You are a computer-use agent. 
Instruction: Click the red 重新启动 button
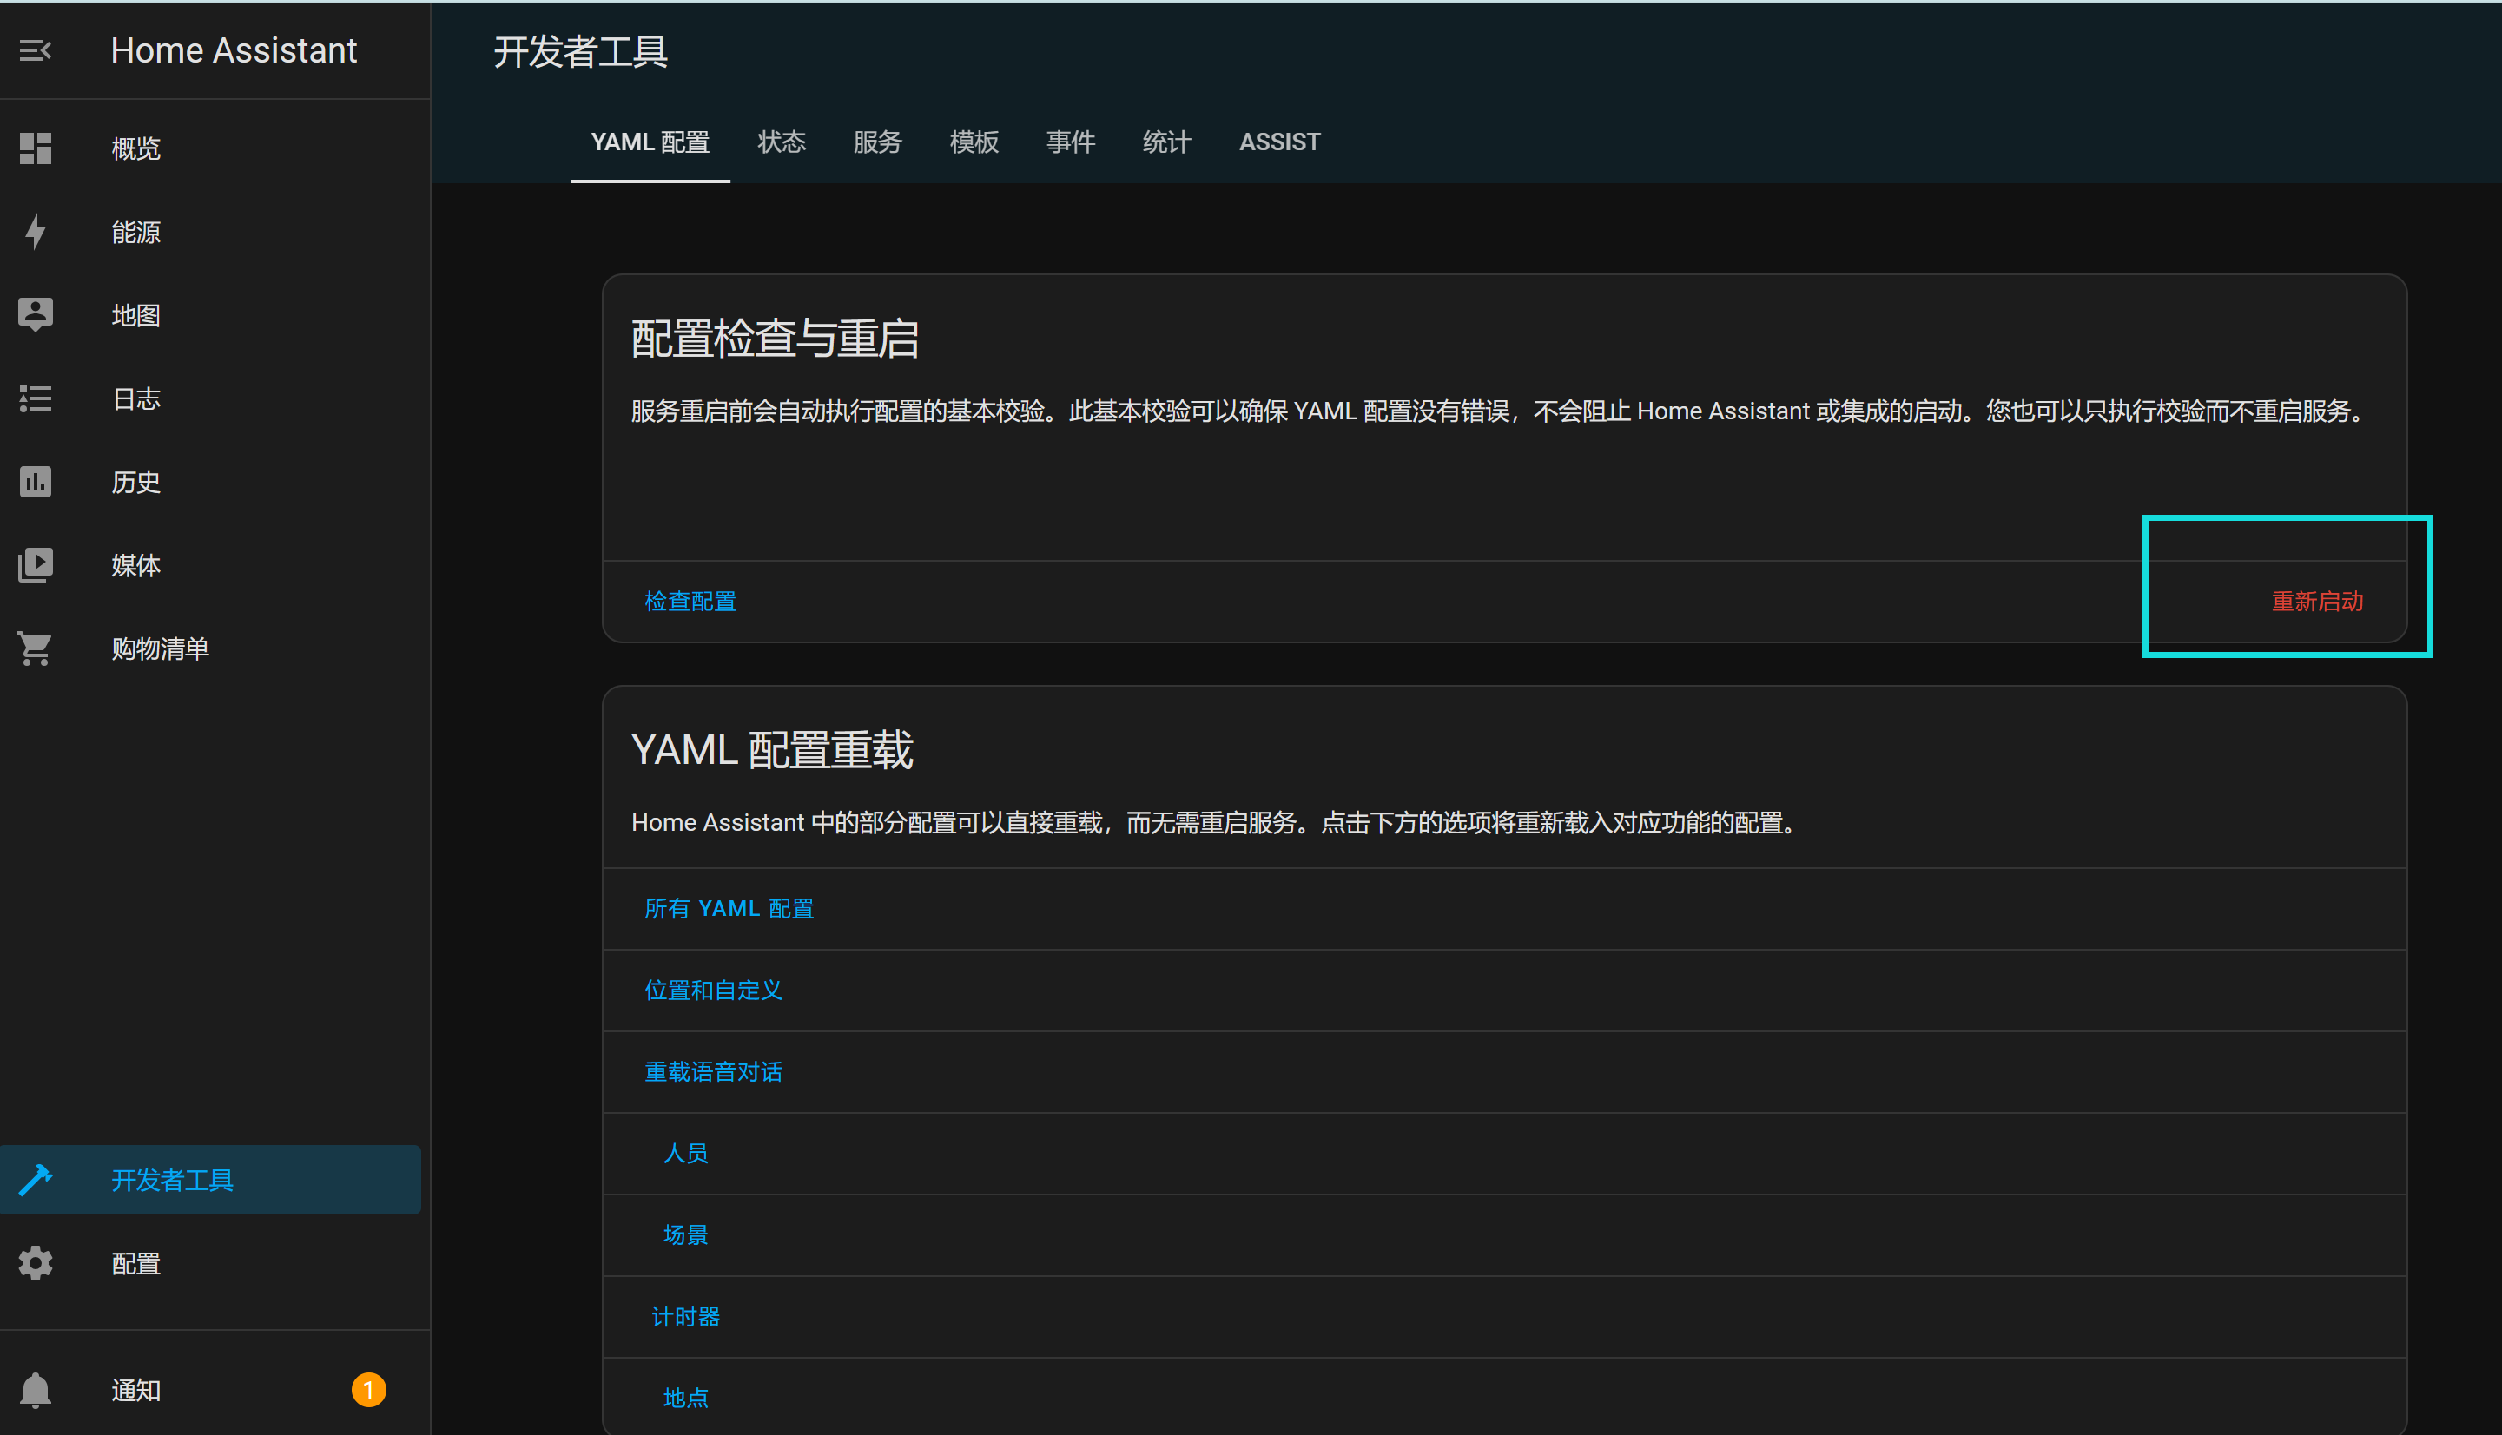[x=2317, y=602]
